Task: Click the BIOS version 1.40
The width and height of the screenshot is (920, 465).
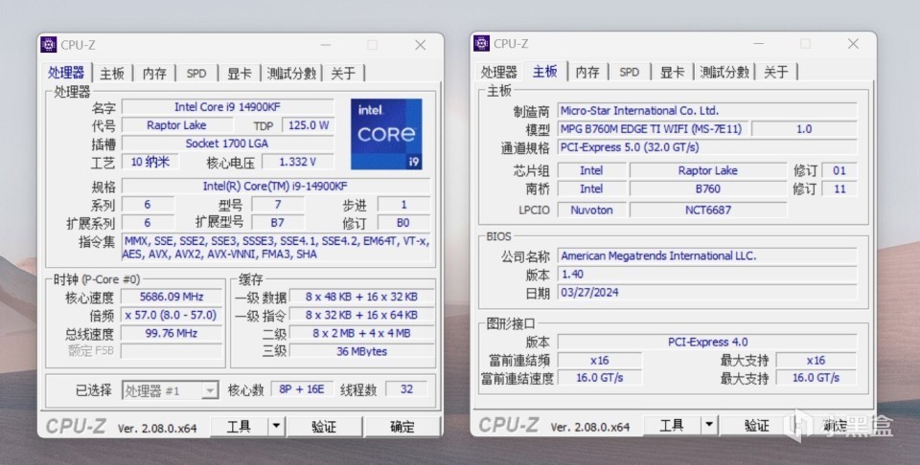Action: pyautogui.click(x=707, y=274)
